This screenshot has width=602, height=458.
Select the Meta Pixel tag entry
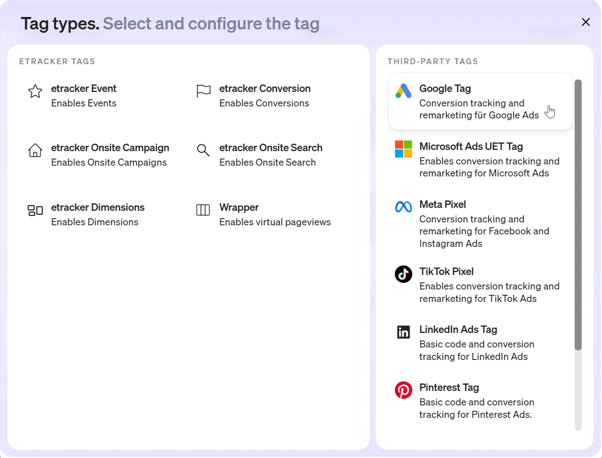click(476, 224)
